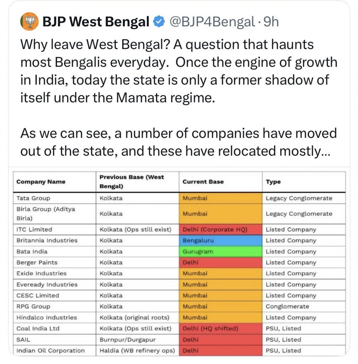358x364 pixels.
Task: Click the "Type" column header
Action: pos(273,182)
